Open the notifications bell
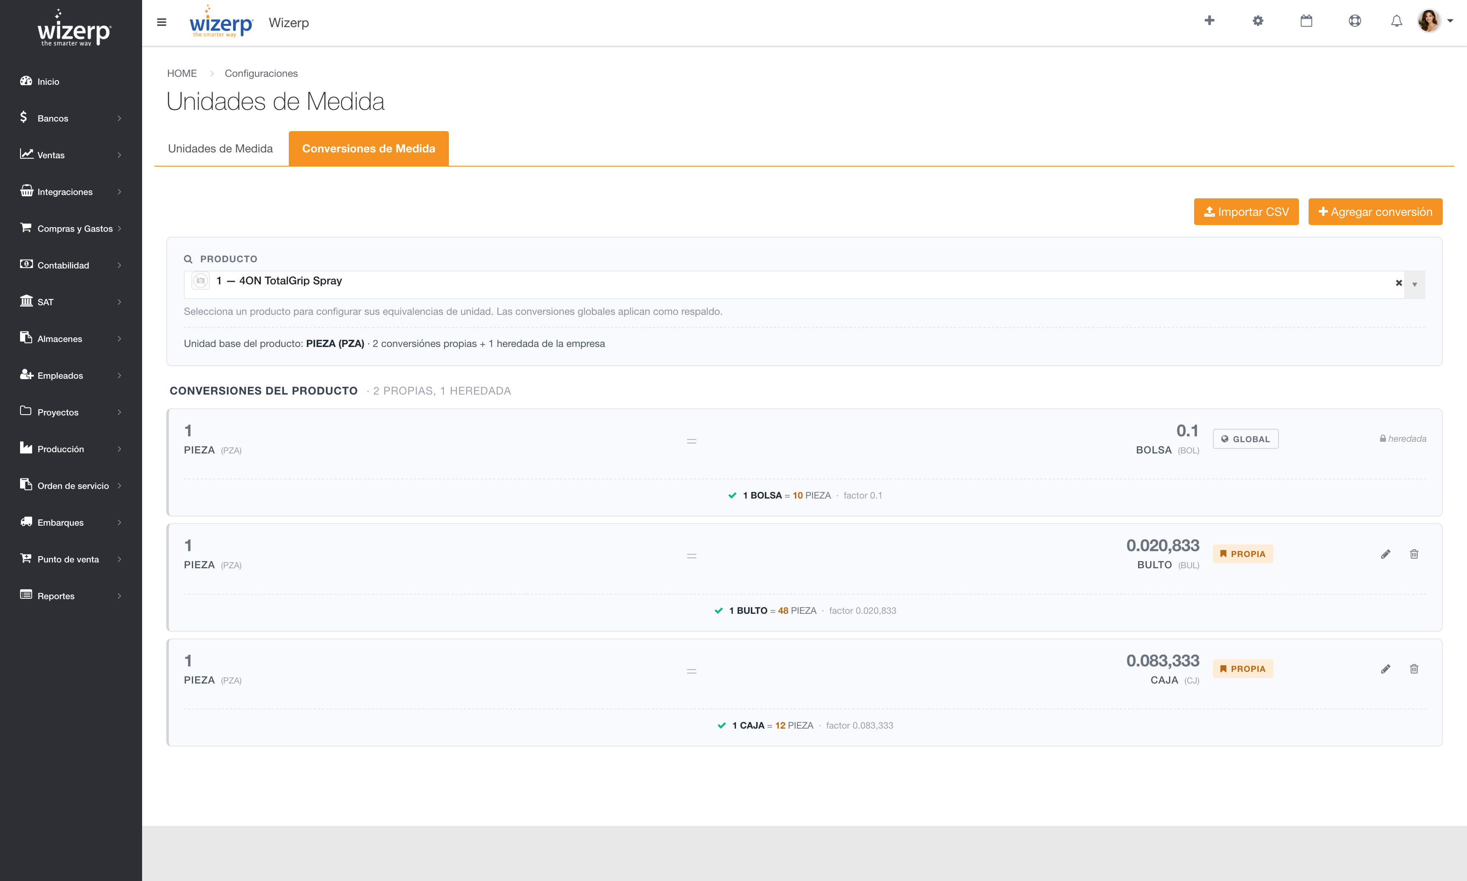Screen dimensions: 1467x881 (1396, 21)
